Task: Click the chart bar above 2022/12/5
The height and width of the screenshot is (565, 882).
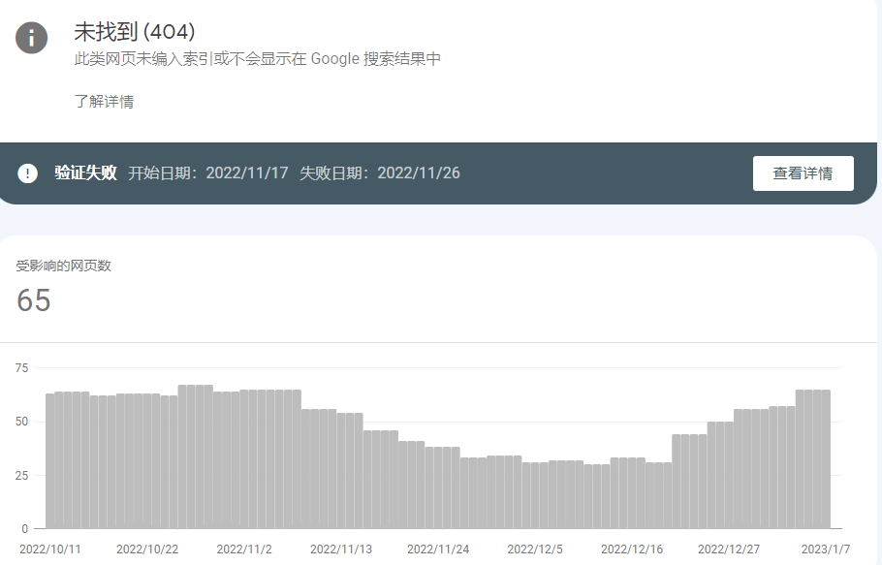Action: tap(535, 494)
